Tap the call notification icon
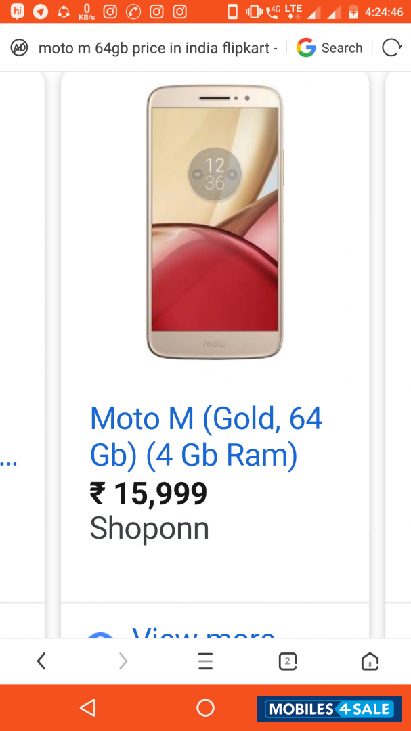 134,11
